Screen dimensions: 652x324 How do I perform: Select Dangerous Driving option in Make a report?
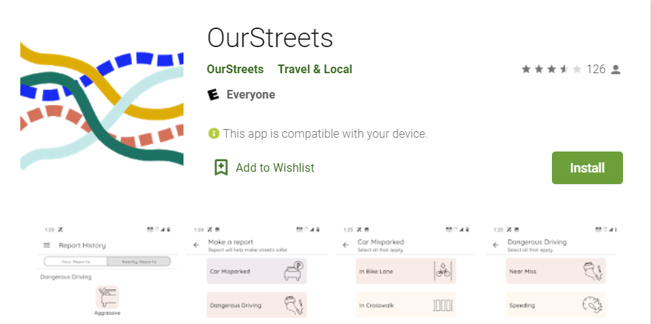(x=257, y=305)
